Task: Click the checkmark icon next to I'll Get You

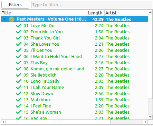Action: coord(19,50)
